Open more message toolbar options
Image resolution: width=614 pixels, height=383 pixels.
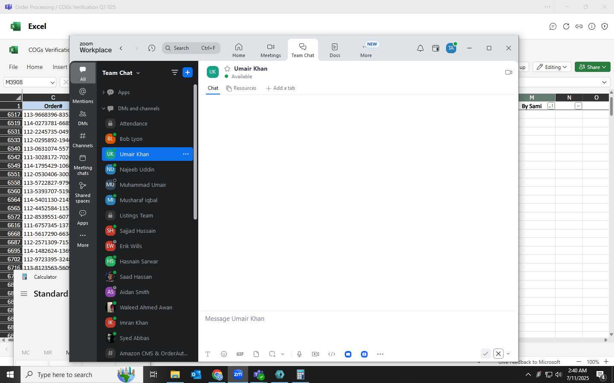point(380,354)
